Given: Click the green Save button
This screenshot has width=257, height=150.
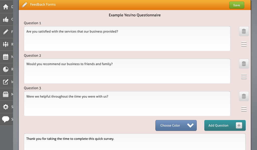Looking at the screenshot, I should click(236, 5).
